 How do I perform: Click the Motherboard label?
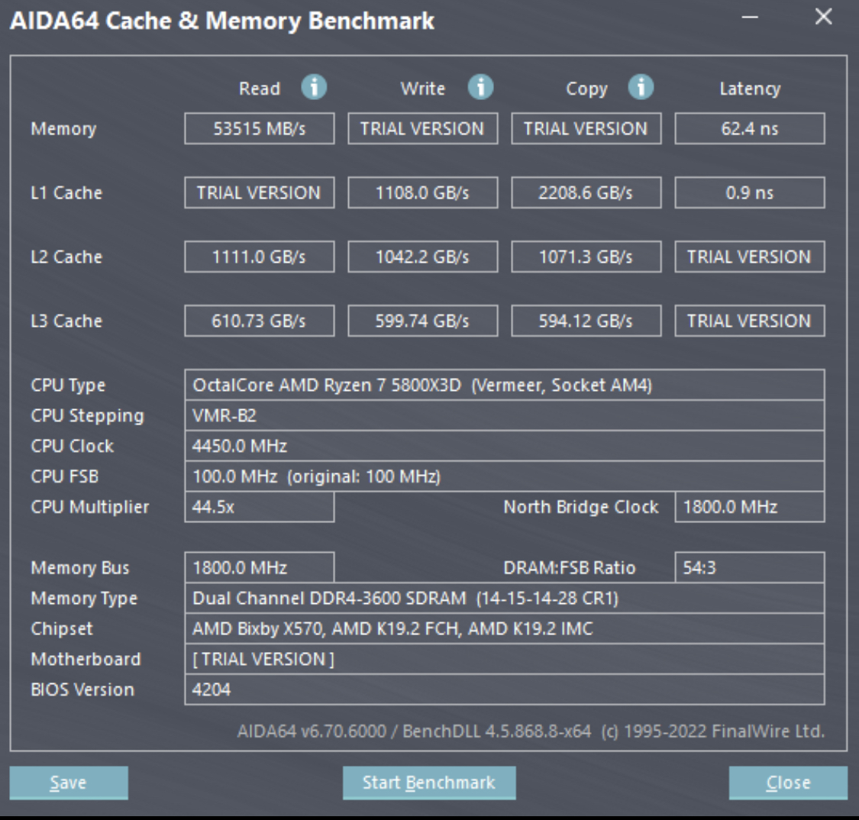[x=86, y=659]
